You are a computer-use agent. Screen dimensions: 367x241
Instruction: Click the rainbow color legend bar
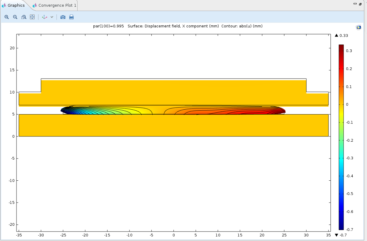tap(341, 137)
